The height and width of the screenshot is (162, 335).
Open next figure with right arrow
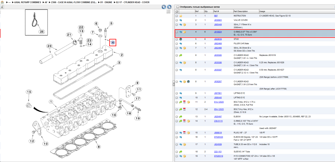coord(169,7)
